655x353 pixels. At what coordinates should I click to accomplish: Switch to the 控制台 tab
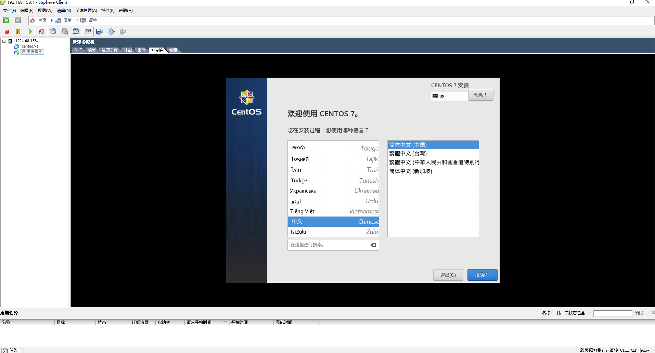(x=157, y=50)
